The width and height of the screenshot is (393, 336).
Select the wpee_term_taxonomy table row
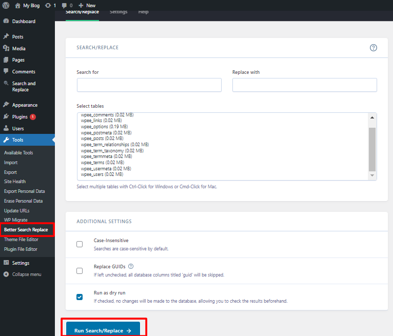[112, 151]
